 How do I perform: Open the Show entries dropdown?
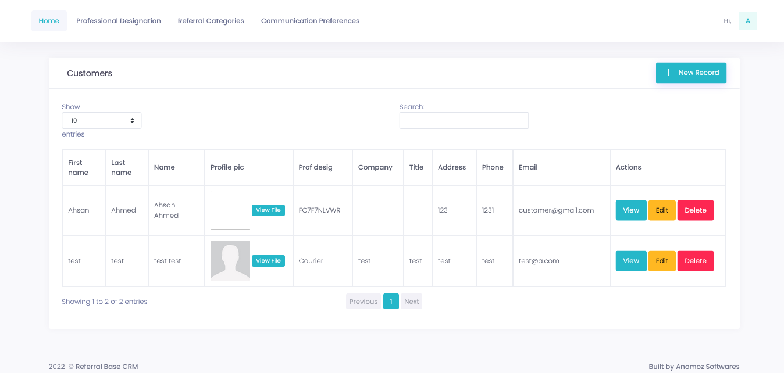pos(102,120)
